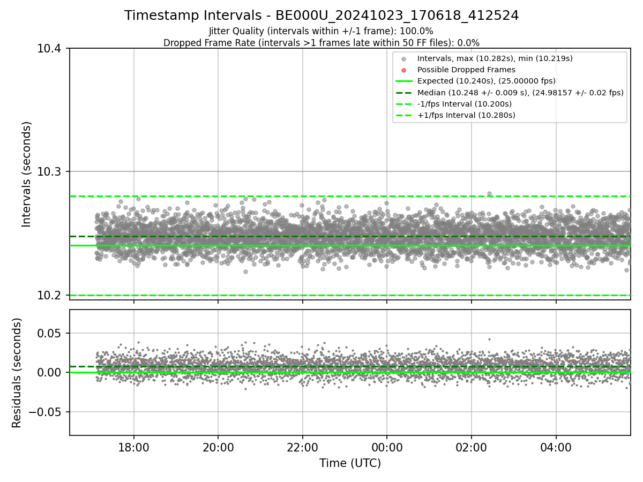Click legend entry 'Possible Dropped Frames'
Image resolution: width=643 pixels, height=482 pixels.
tap(466, 70)
